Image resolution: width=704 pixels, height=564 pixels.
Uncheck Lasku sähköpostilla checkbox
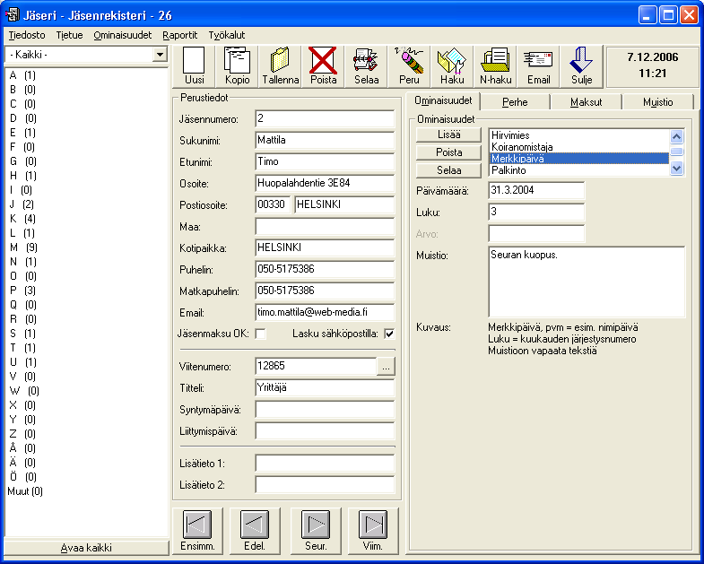coord(389,334)
